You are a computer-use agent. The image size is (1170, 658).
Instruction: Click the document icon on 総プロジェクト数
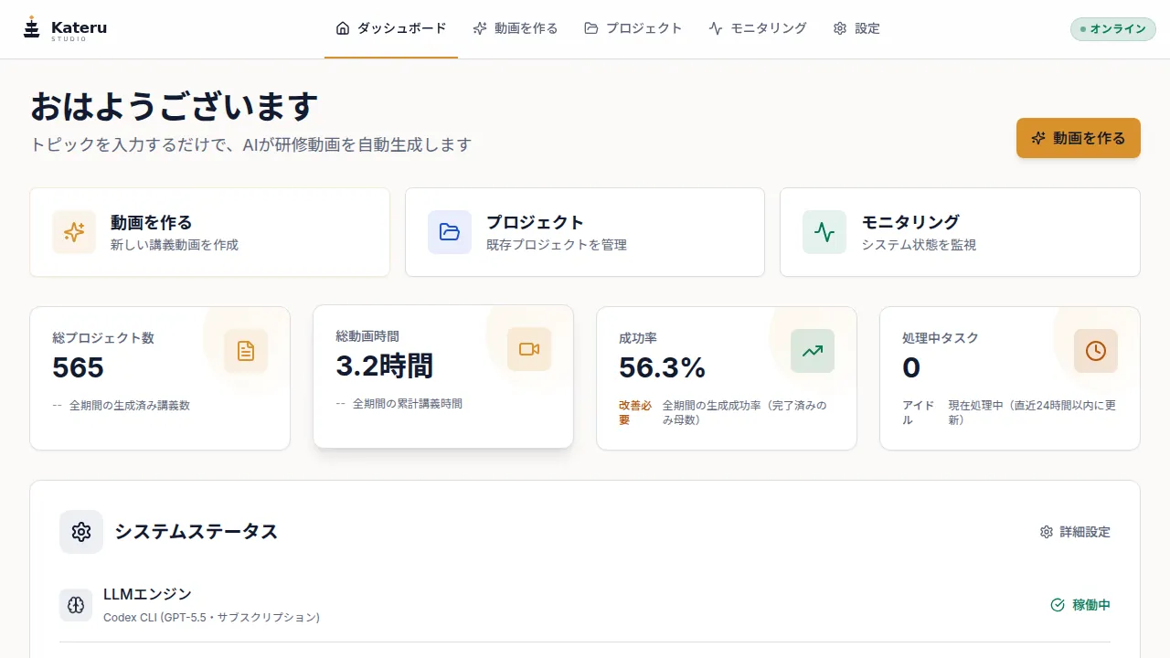tap(246, 351)
